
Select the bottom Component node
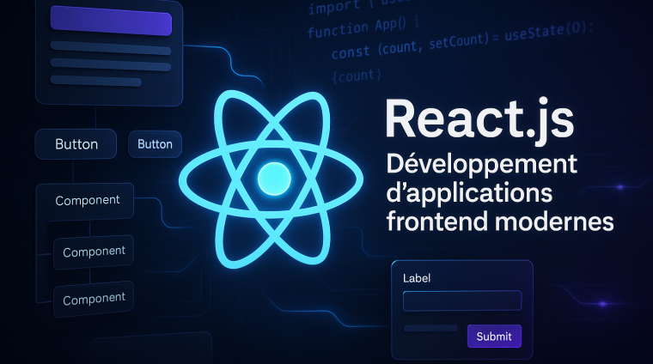click(x=94, y=299)
